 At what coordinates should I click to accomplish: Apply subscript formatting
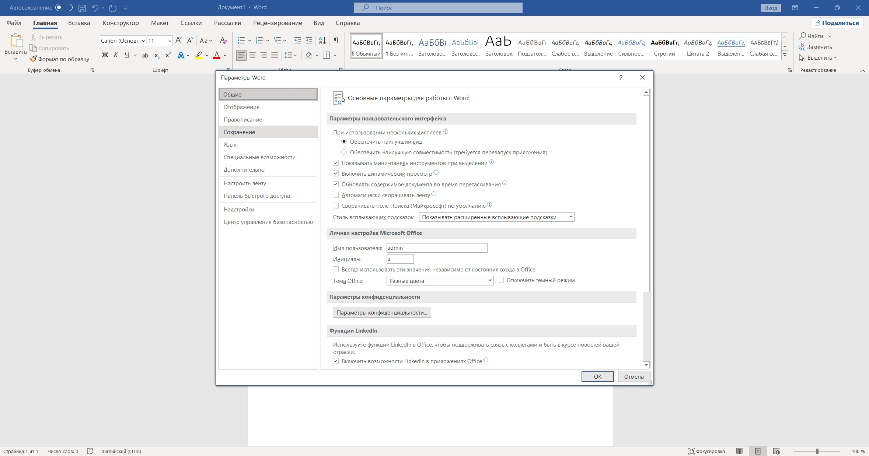[x=157, y=55]
